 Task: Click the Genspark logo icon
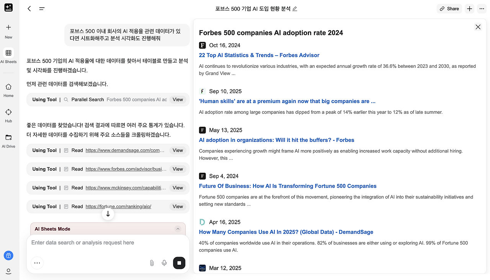click(x=8, y=7)
